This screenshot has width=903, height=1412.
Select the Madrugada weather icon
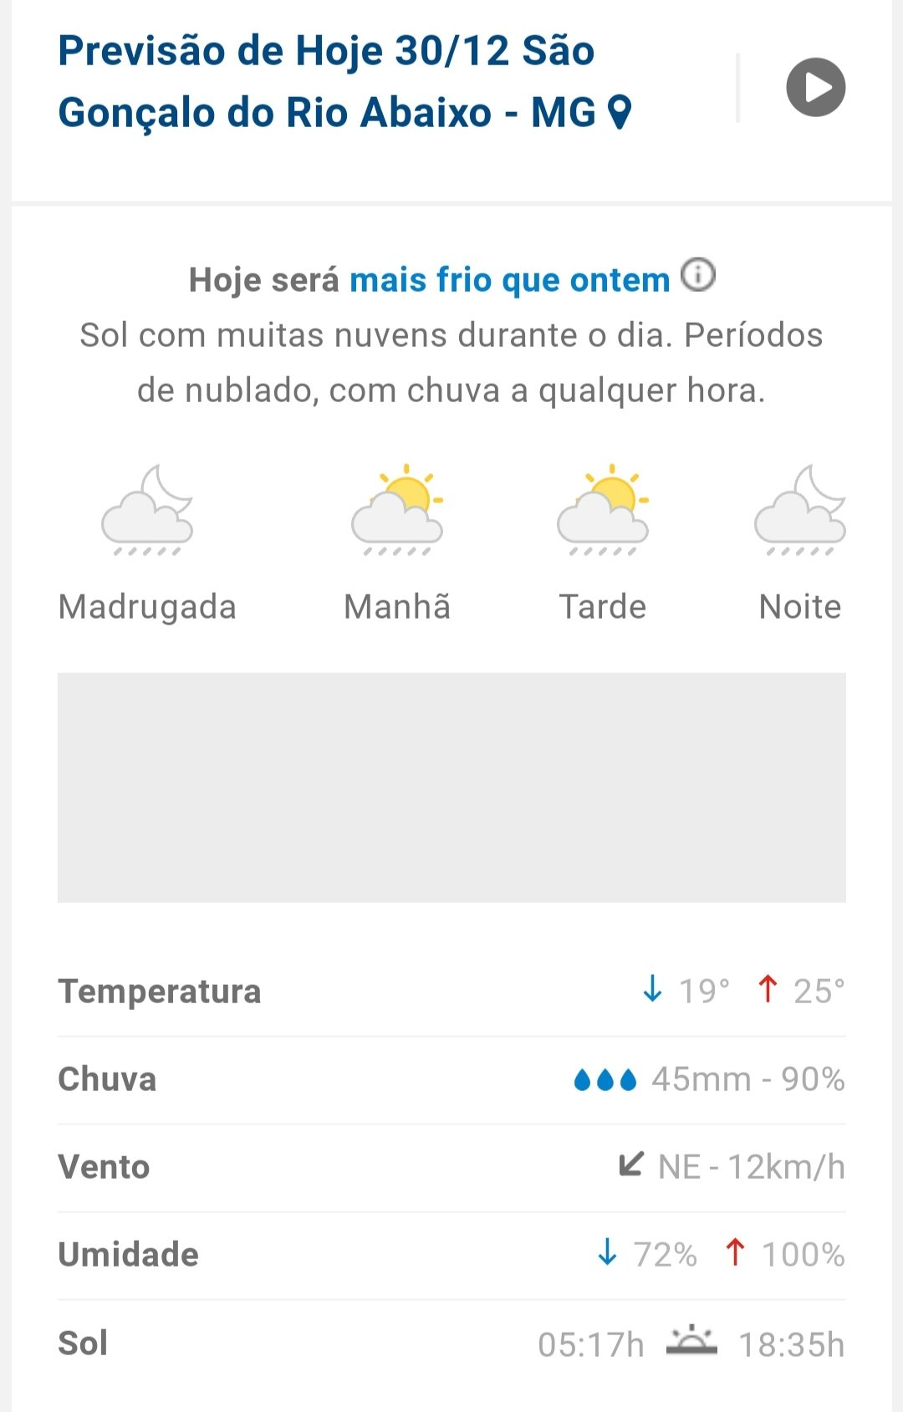pos(147,511)
